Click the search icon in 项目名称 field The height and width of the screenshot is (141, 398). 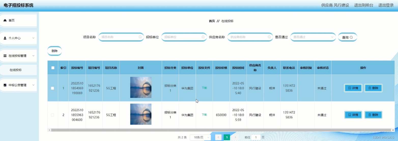click(140, 37)
